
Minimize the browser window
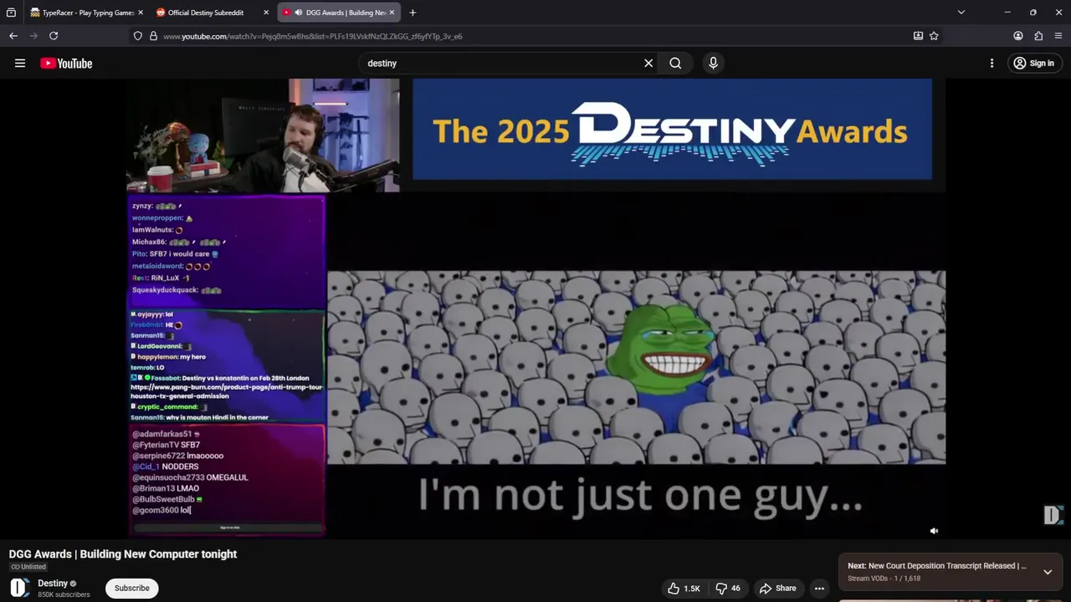click(x=1007, y=13)
